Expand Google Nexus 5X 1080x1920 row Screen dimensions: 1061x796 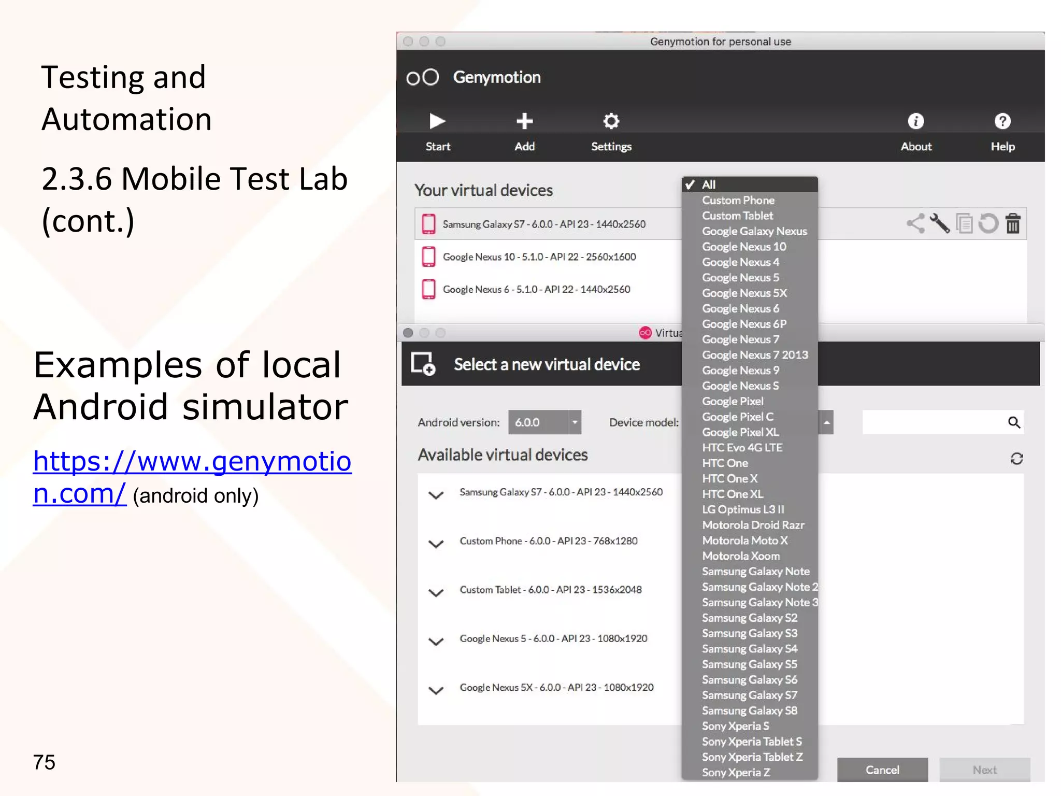coord(436,690)
